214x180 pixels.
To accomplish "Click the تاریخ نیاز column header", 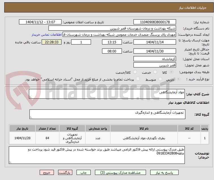I will [22, 128].
